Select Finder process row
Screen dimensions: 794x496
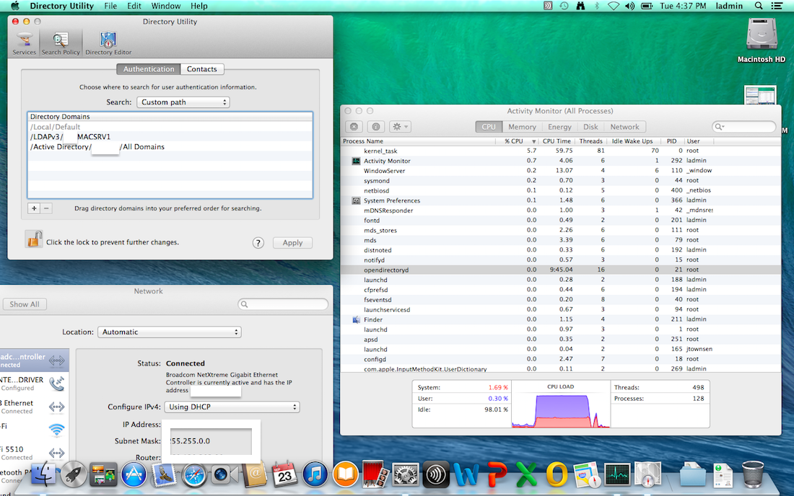561,319
